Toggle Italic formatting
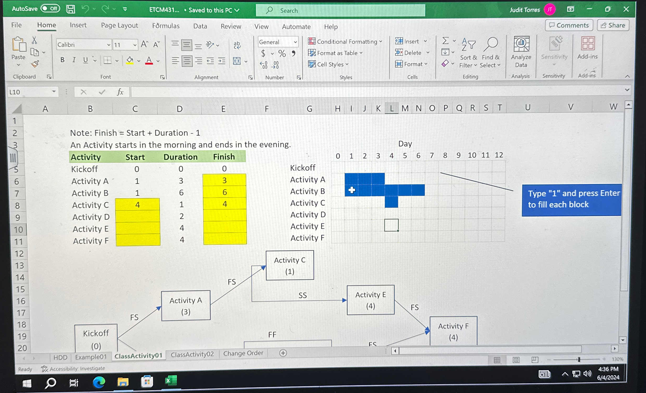This screenshot has height=393, width=646. pos(74,60)
